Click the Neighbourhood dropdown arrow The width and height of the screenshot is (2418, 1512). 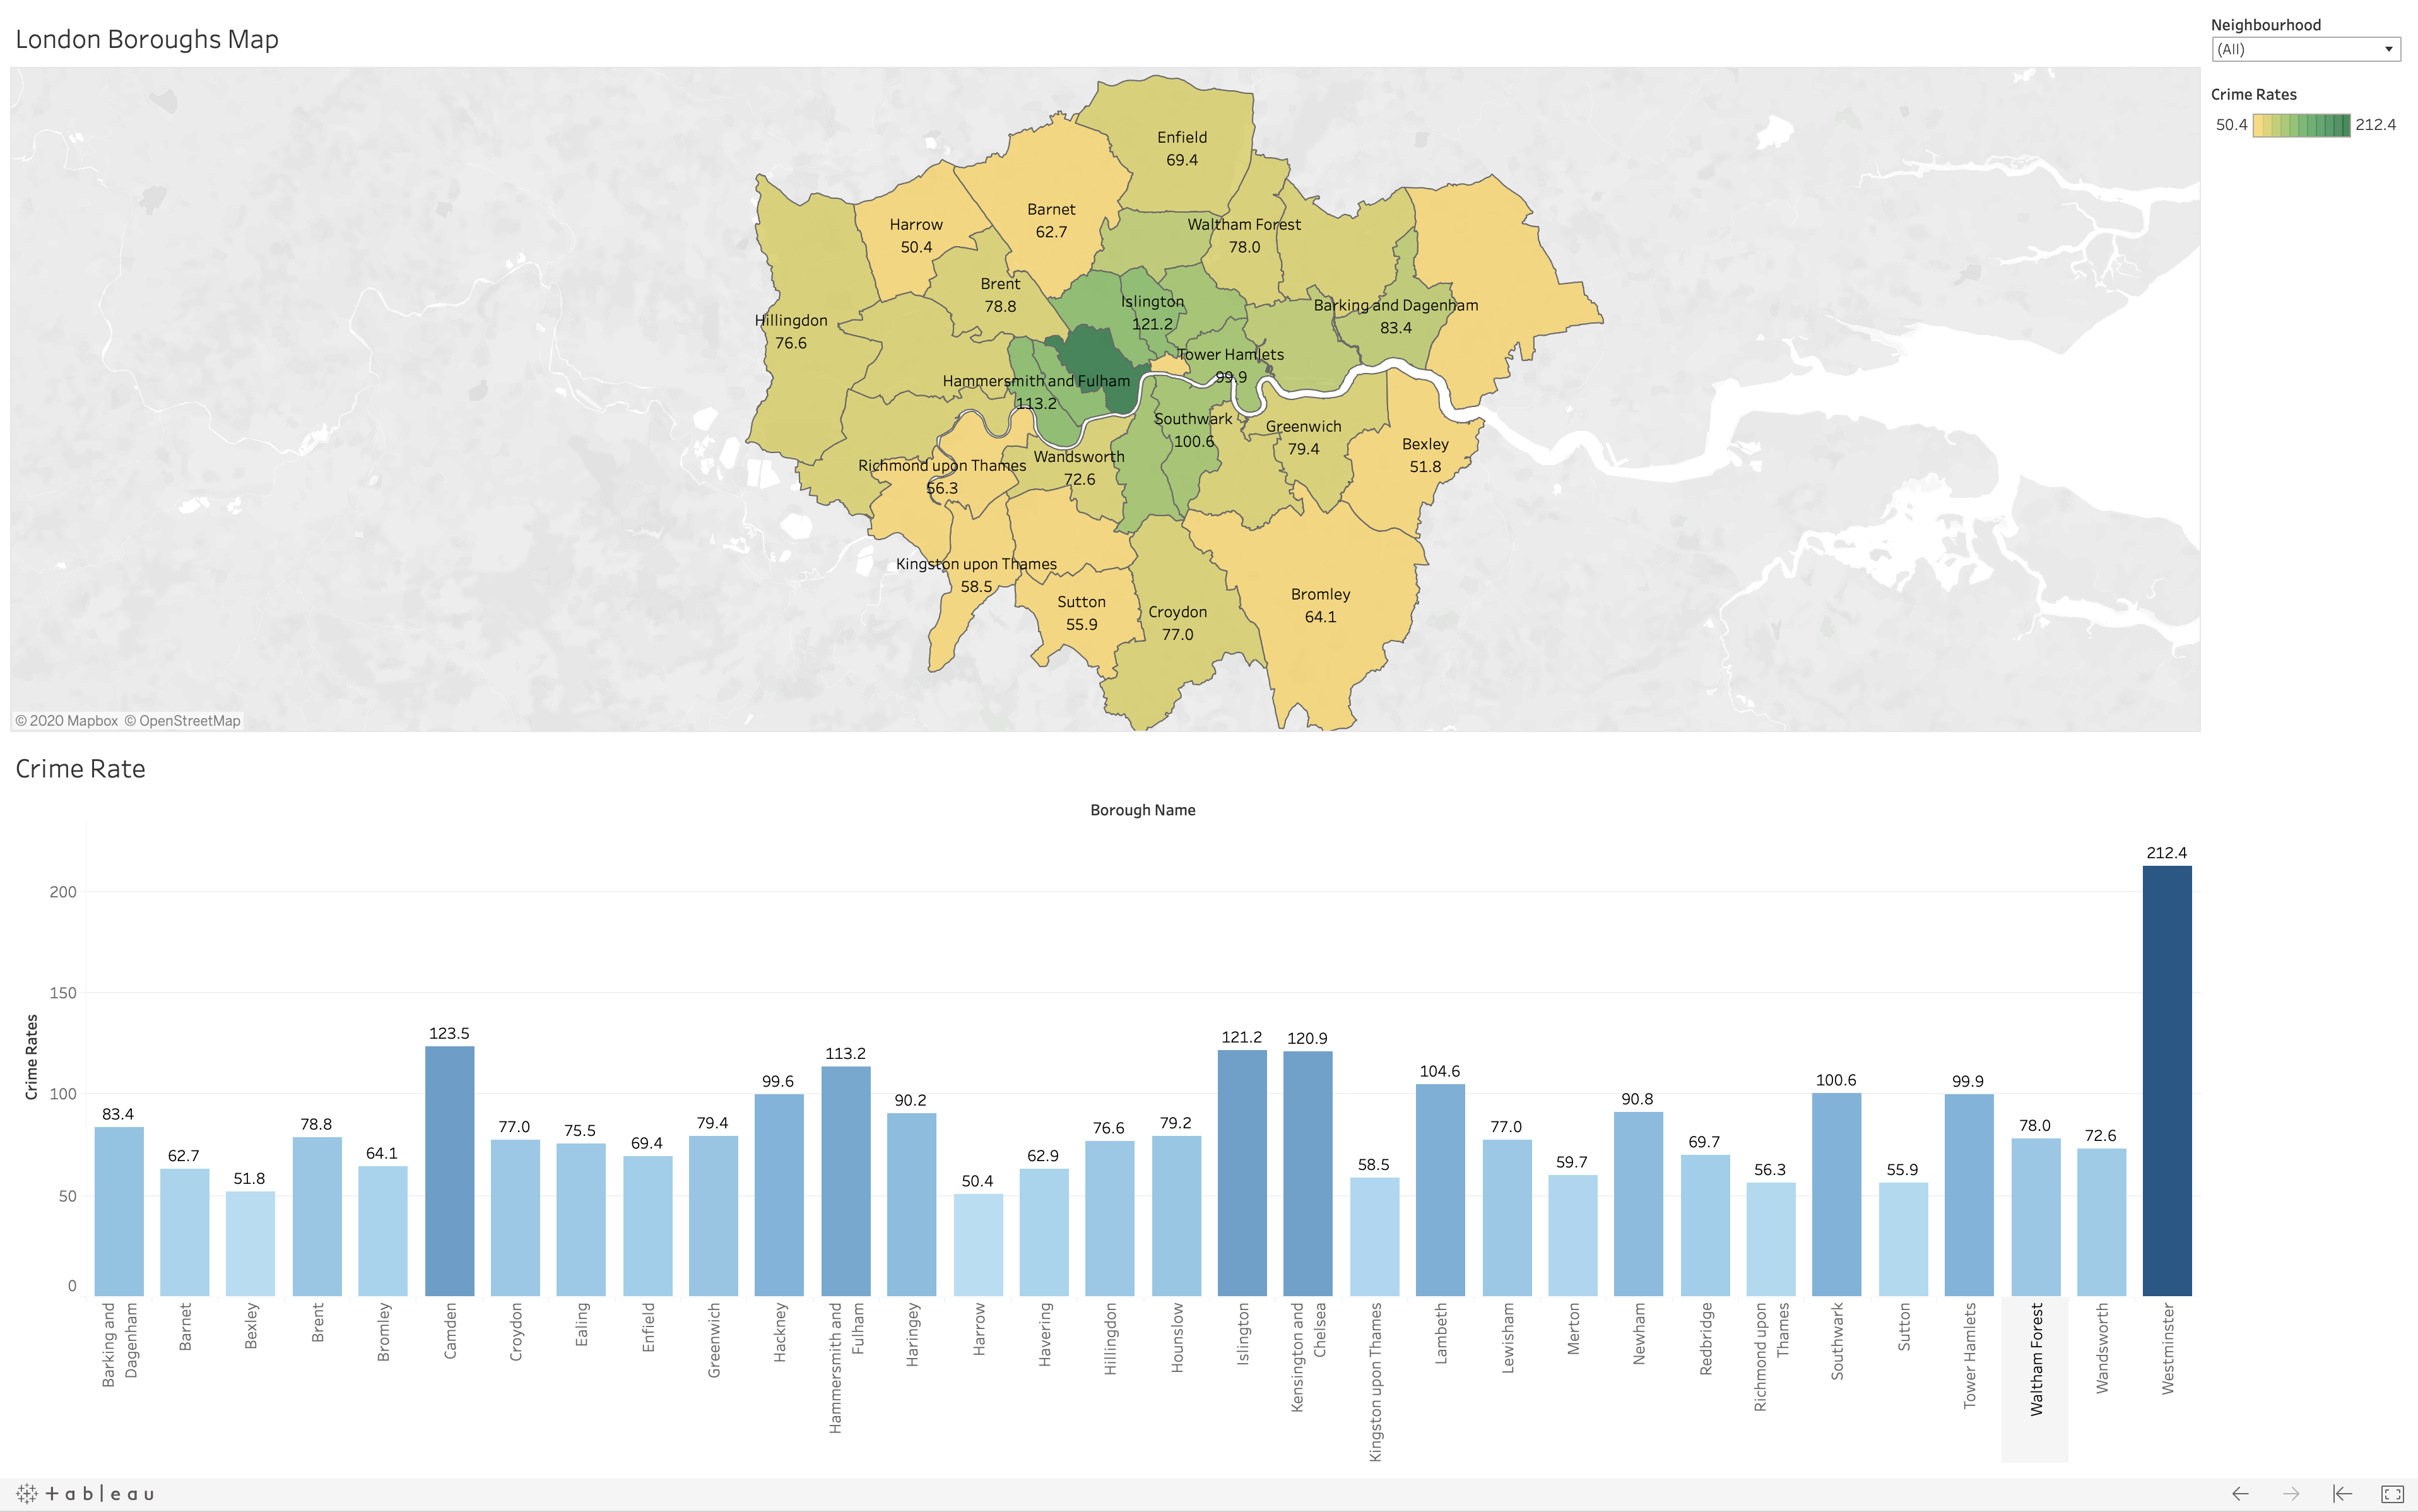click(x=2388, y=49)
